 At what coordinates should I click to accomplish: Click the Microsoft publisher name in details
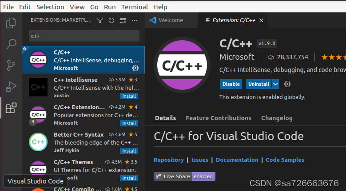point(237,57)
